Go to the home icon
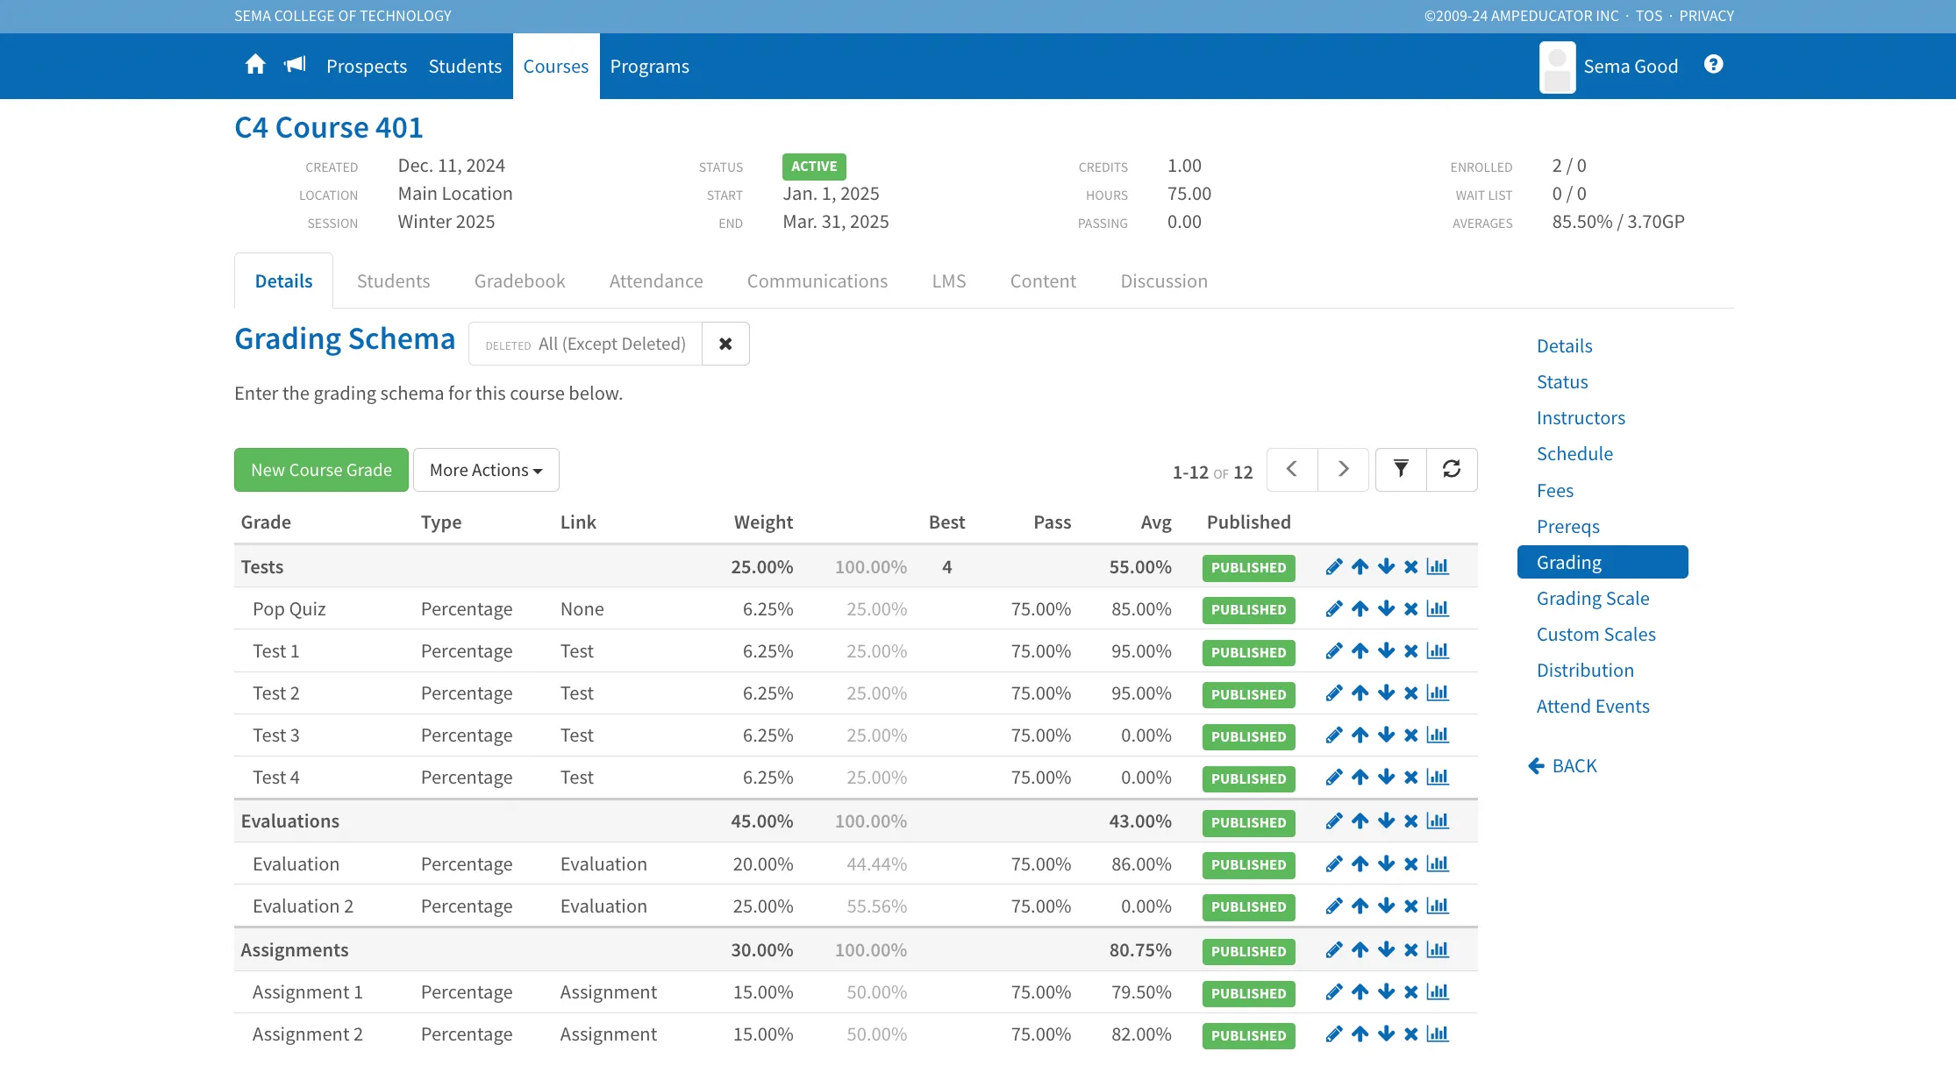The height and width of the screenshot is (1087, 1956). tap(255, 65)
